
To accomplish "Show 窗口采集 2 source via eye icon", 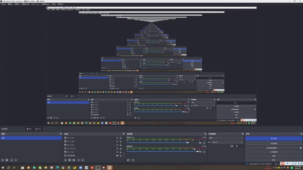I will tap(117, 152).
